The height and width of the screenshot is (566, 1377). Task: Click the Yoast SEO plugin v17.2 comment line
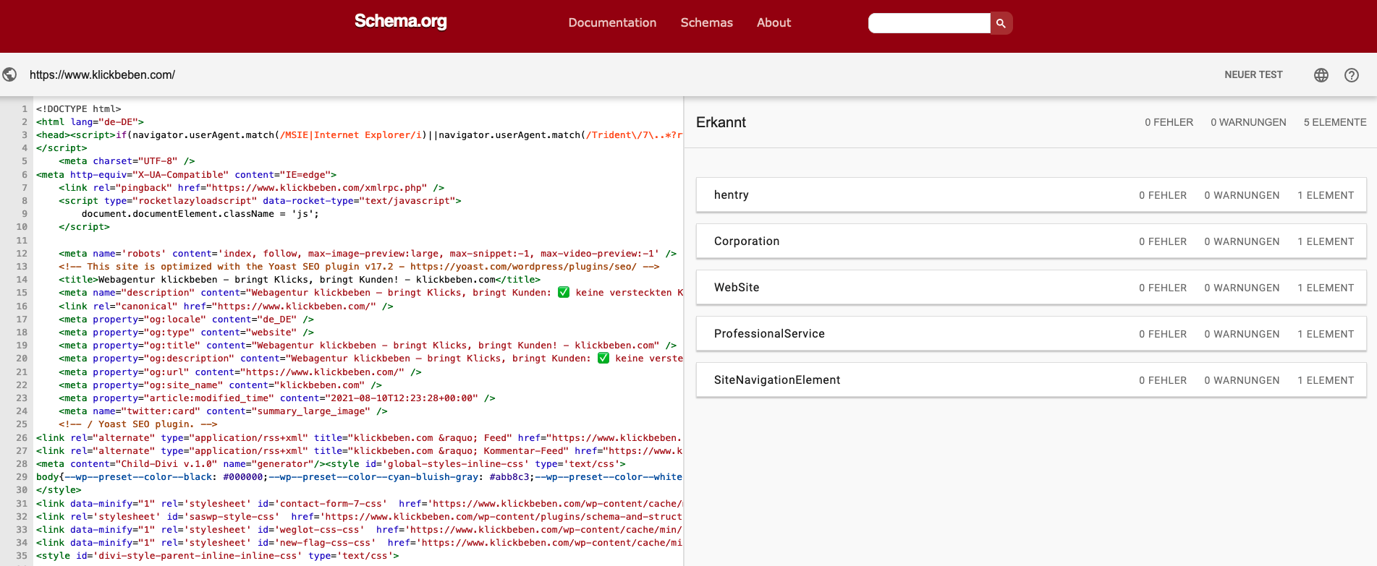click(359, 267)
